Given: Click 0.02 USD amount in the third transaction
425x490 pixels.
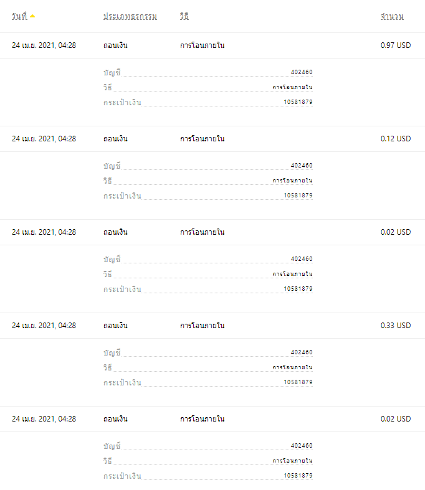Looking at the screenshot, I should (396, 232).
